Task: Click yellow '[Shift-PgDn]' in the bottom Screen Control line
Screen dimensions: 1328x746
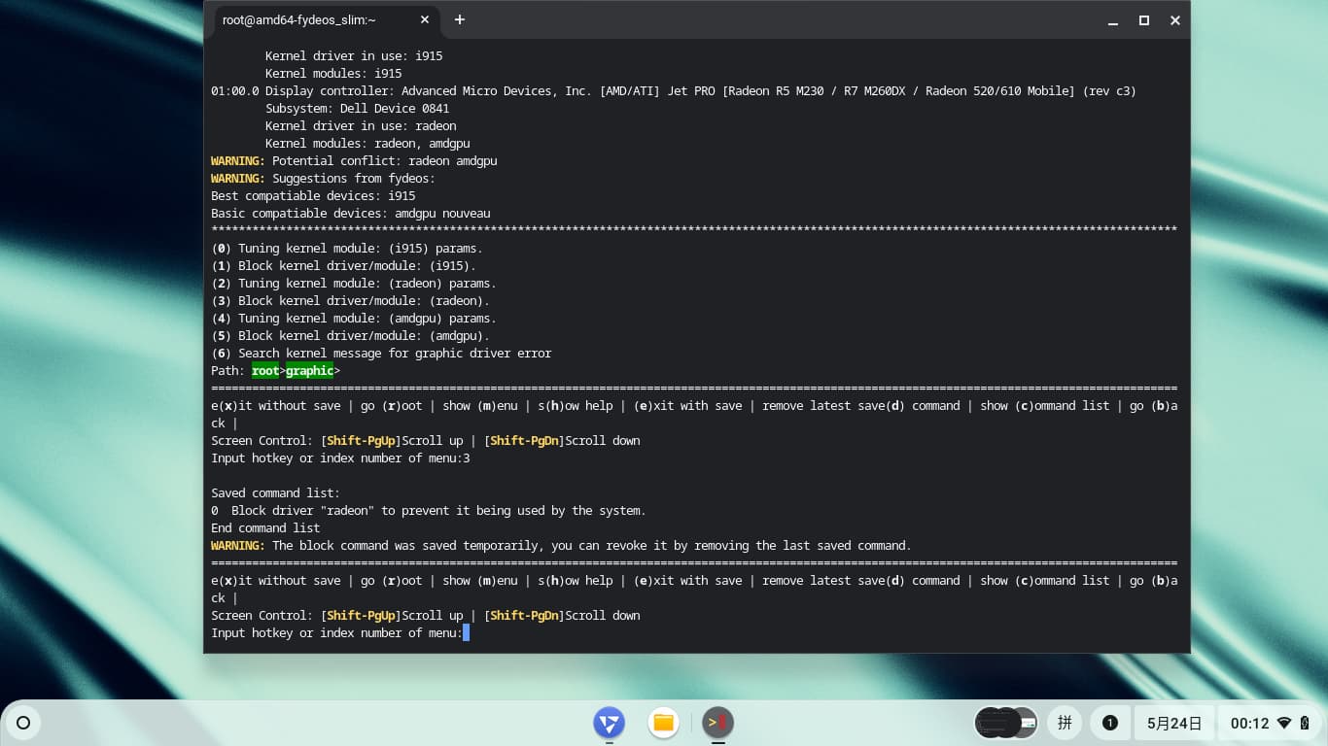Action: 524,616
